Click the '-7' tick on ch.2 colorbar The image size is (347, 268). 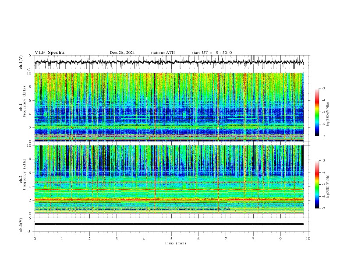click(x=323, y=208)
